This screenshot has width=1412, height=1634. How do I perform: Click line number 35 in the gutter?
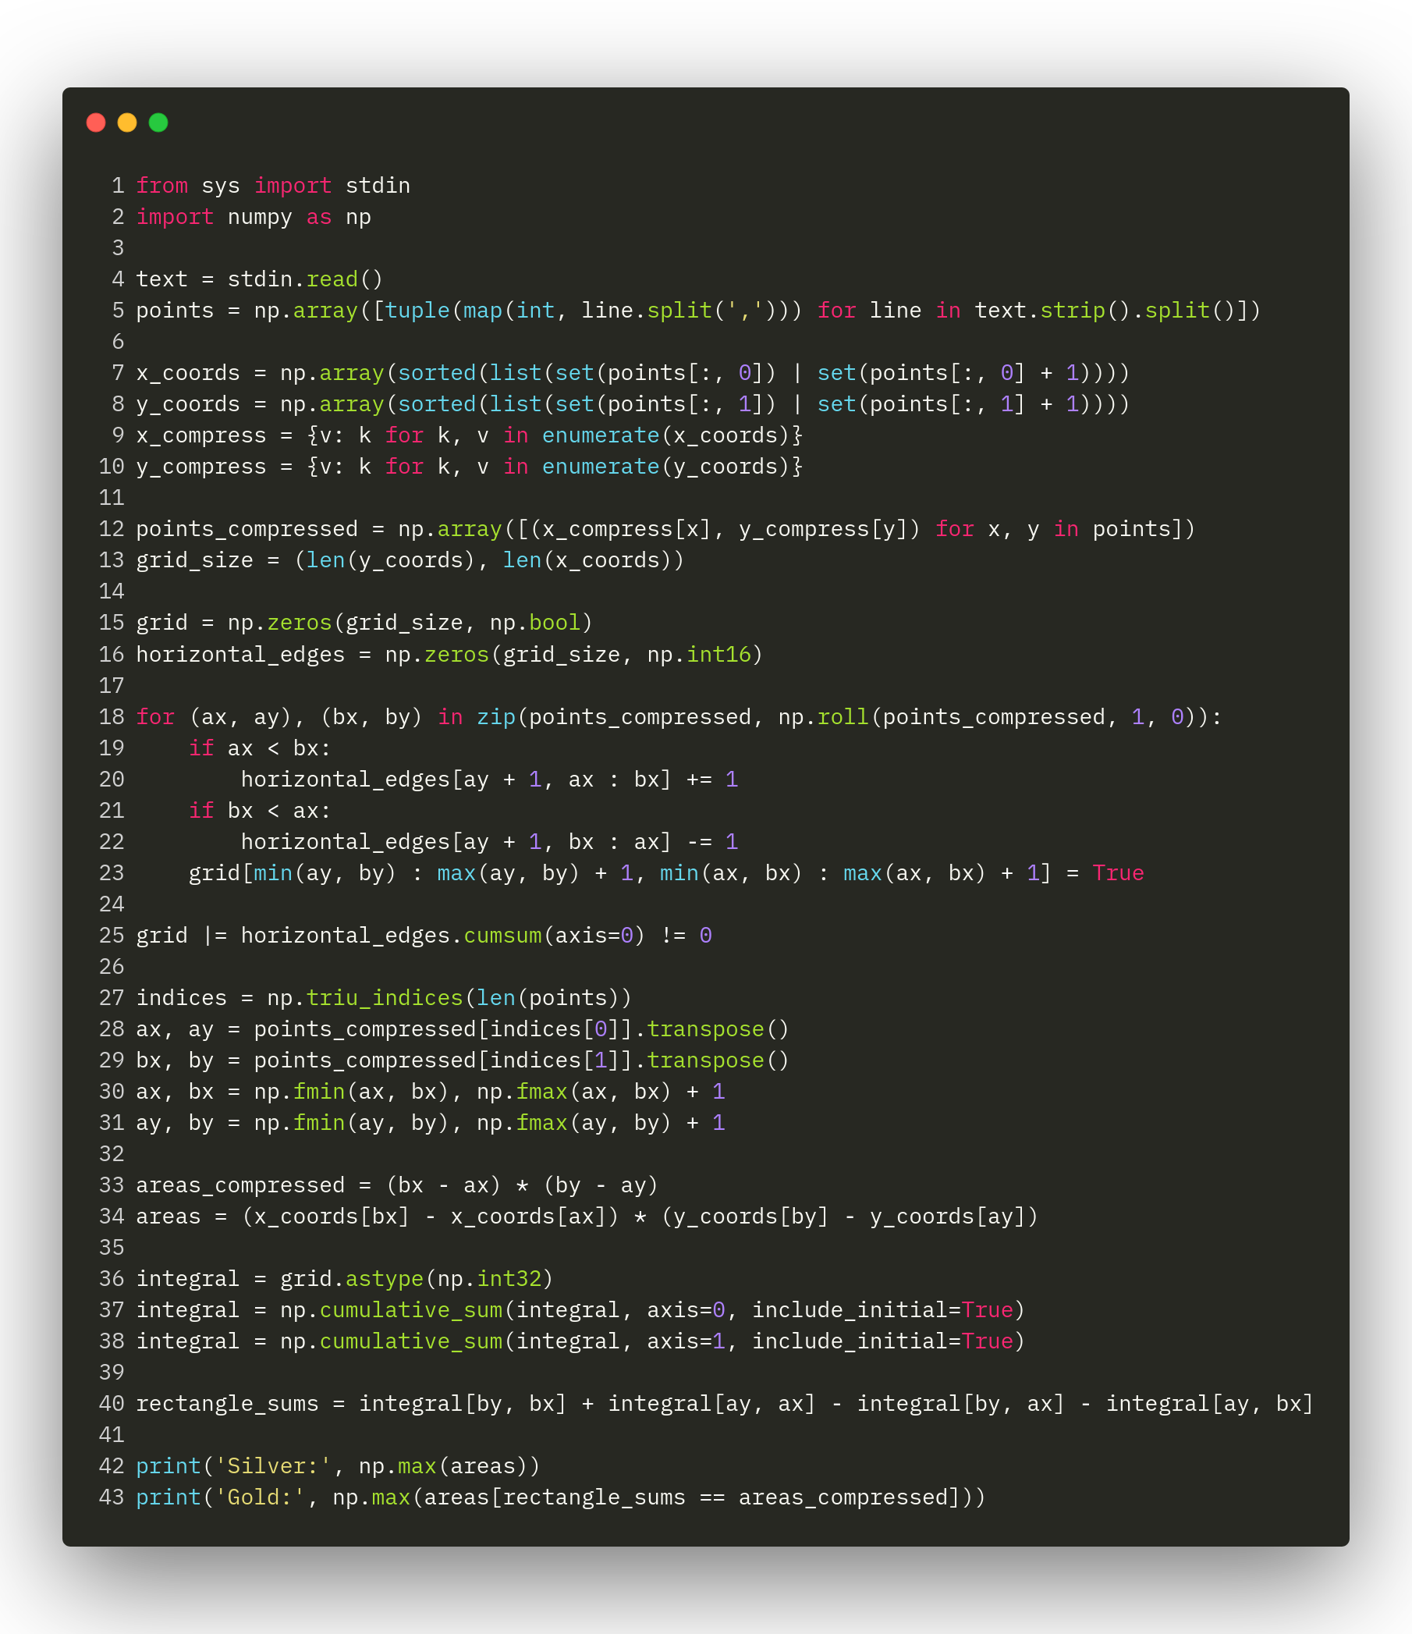tap(112, 1248)
